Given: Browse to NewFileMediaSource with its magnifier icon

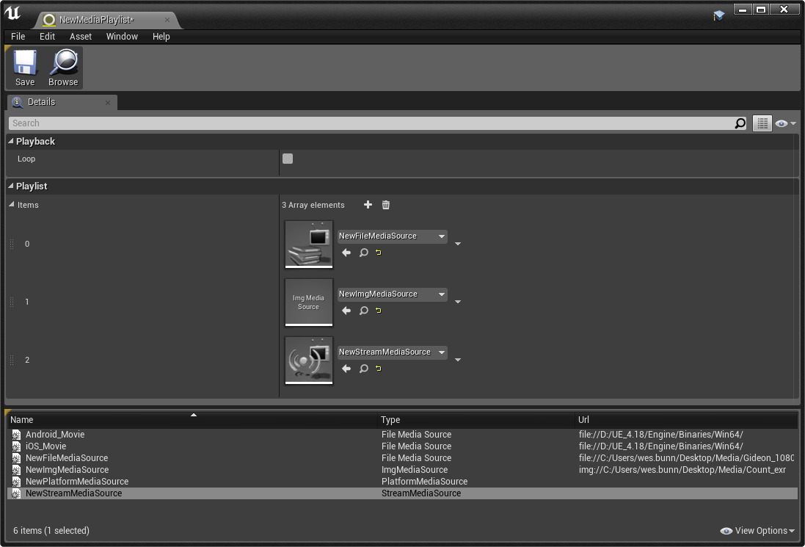Looking at the screenshot, I should pos(363,252).
